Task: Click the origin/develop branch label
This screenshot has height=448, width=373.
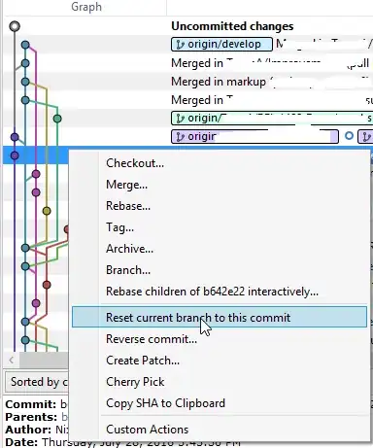Action: (x=221, y=45)
